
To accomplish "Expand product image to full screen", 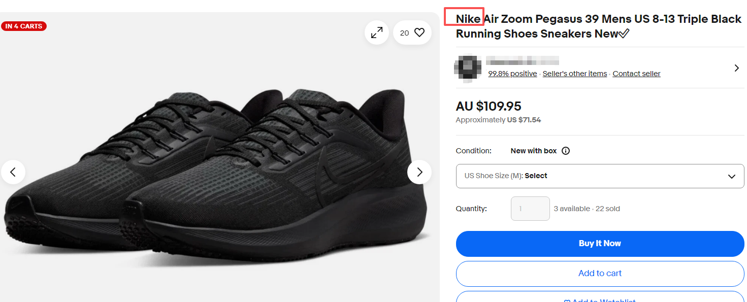I will [x=377, y=33].
